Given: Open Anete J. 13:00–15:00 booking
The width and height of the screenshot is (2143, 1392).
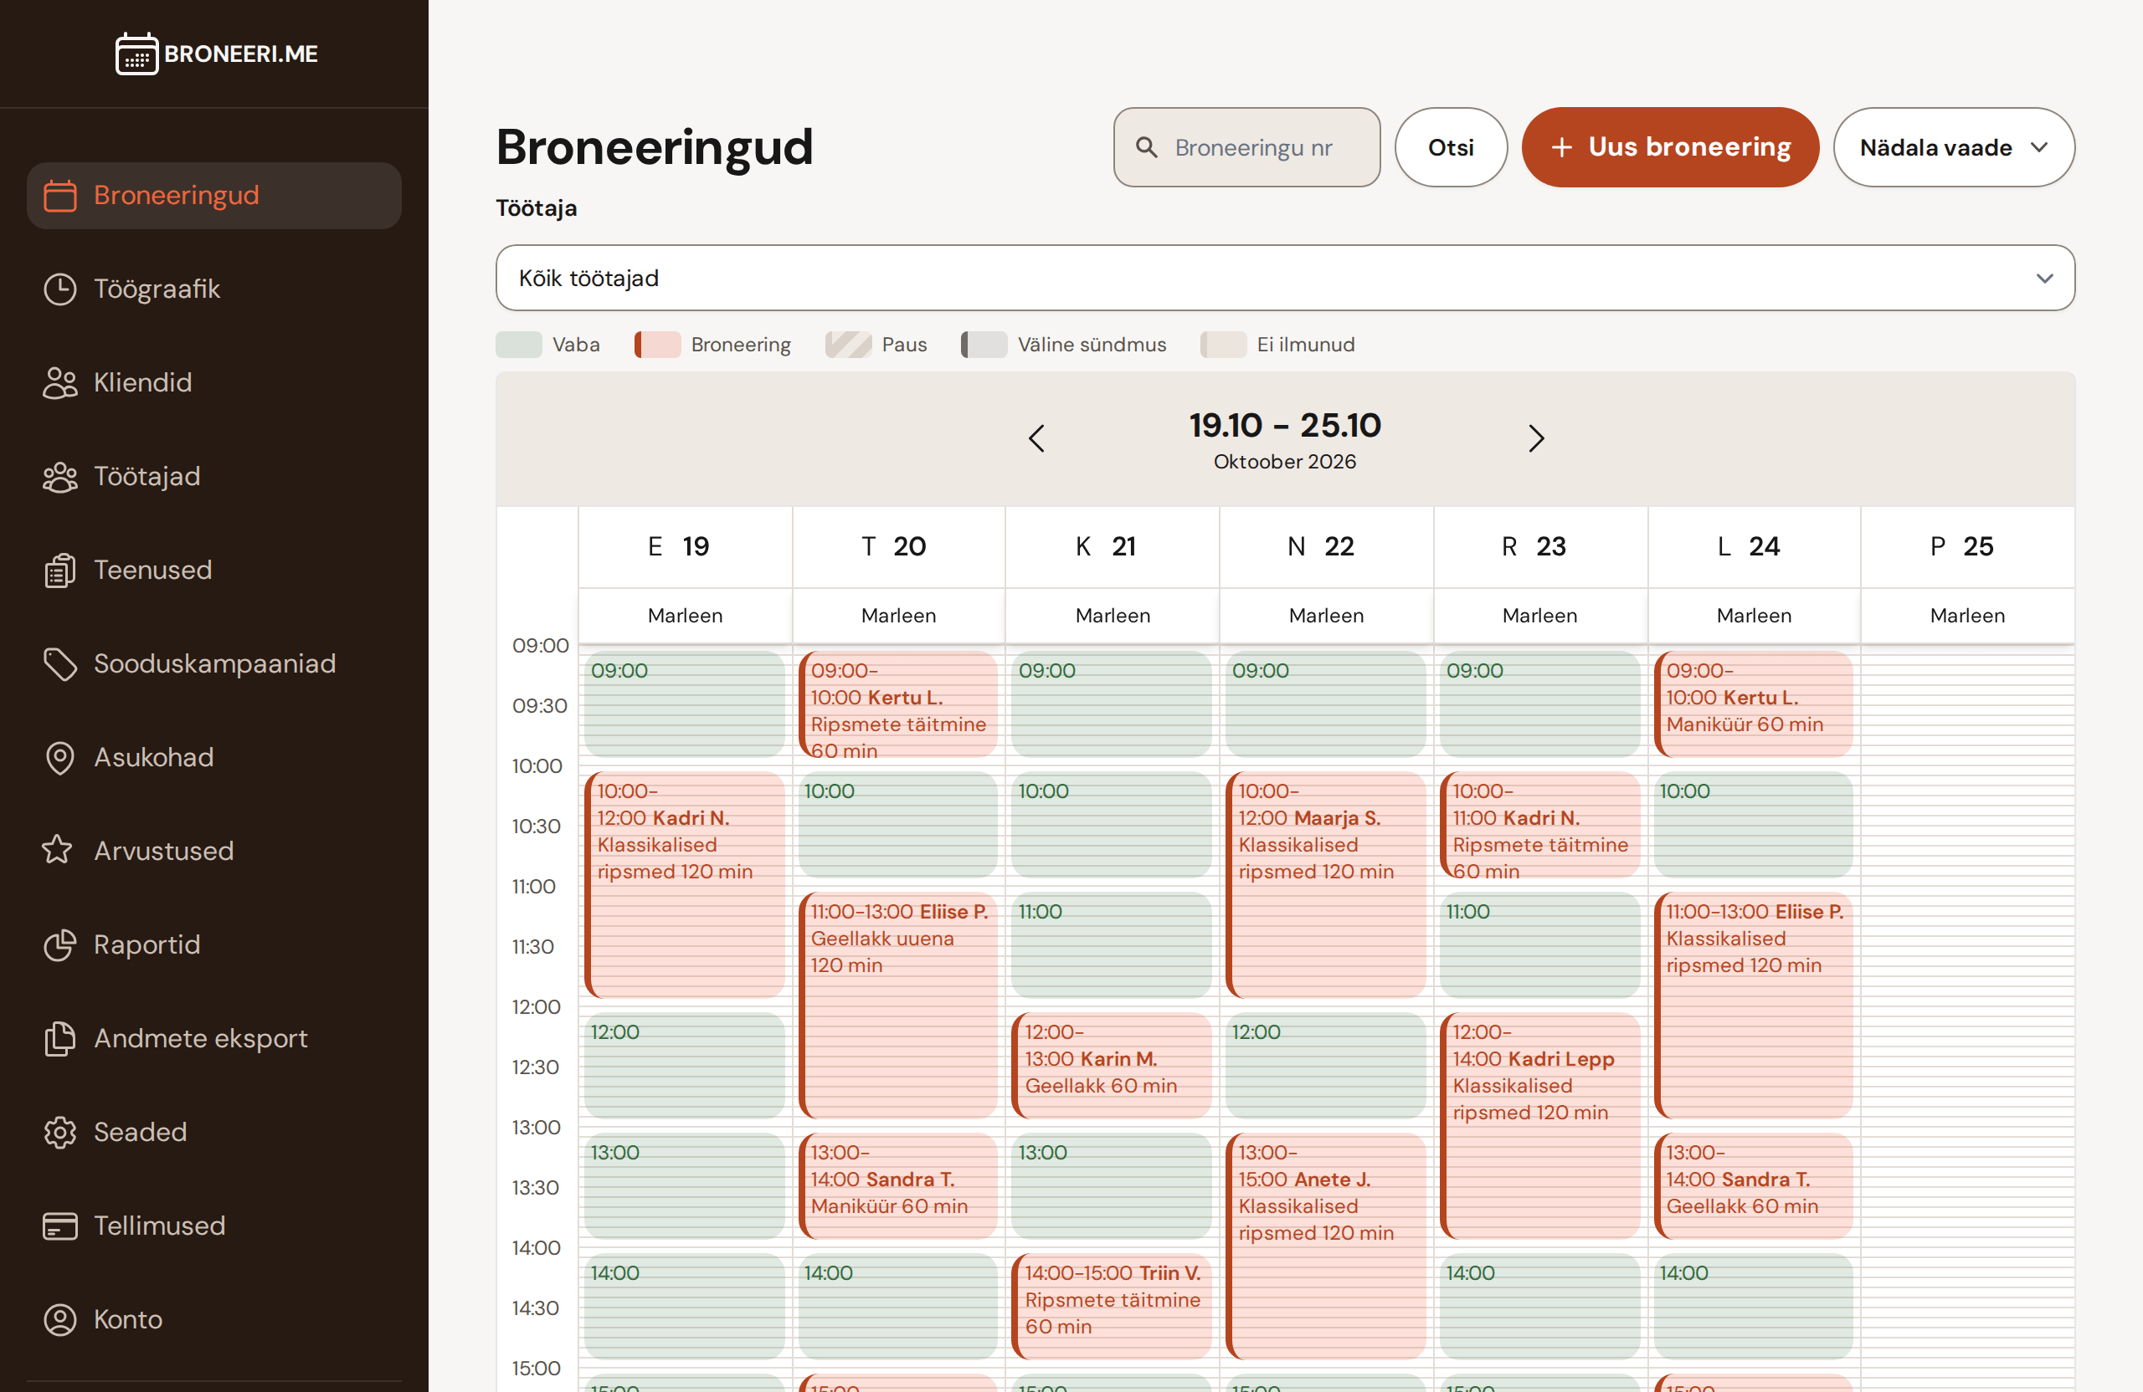Looking at the screenshot, I should 1325,1246.
